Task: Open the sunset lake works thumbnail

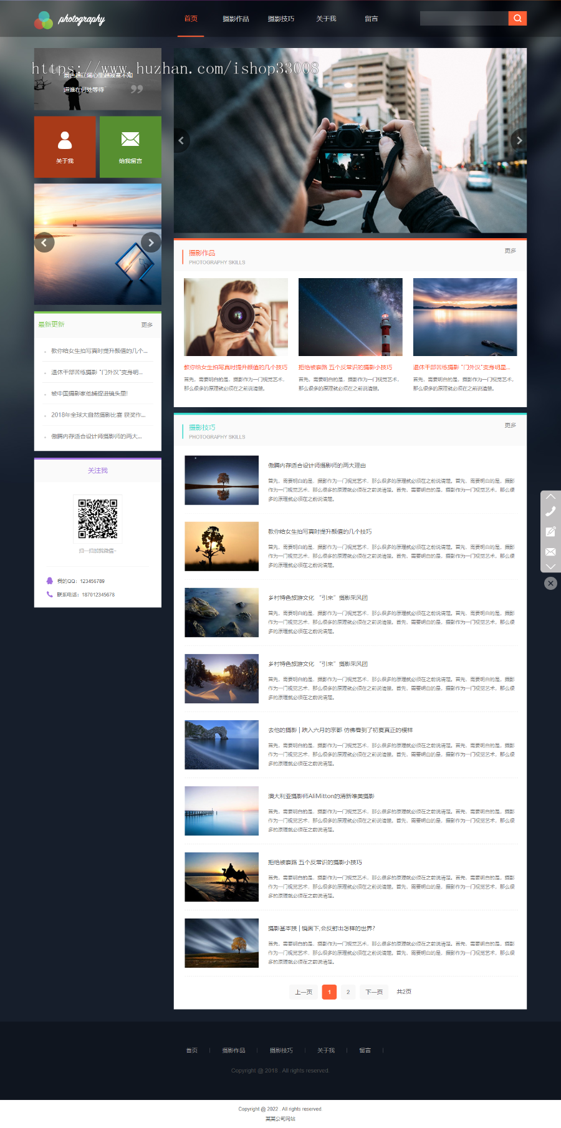Action: click(x=465, y=317)
